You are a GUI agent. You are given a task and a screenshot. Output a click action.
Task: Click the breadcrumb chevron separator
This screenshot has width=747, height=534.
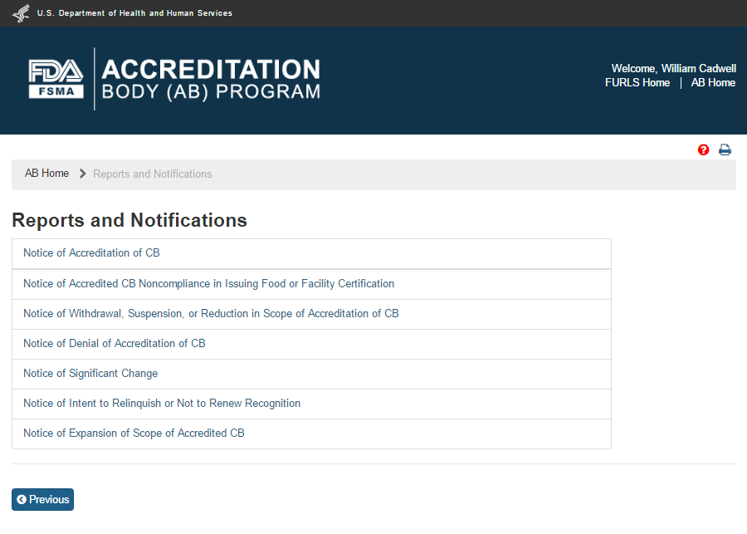82,174
